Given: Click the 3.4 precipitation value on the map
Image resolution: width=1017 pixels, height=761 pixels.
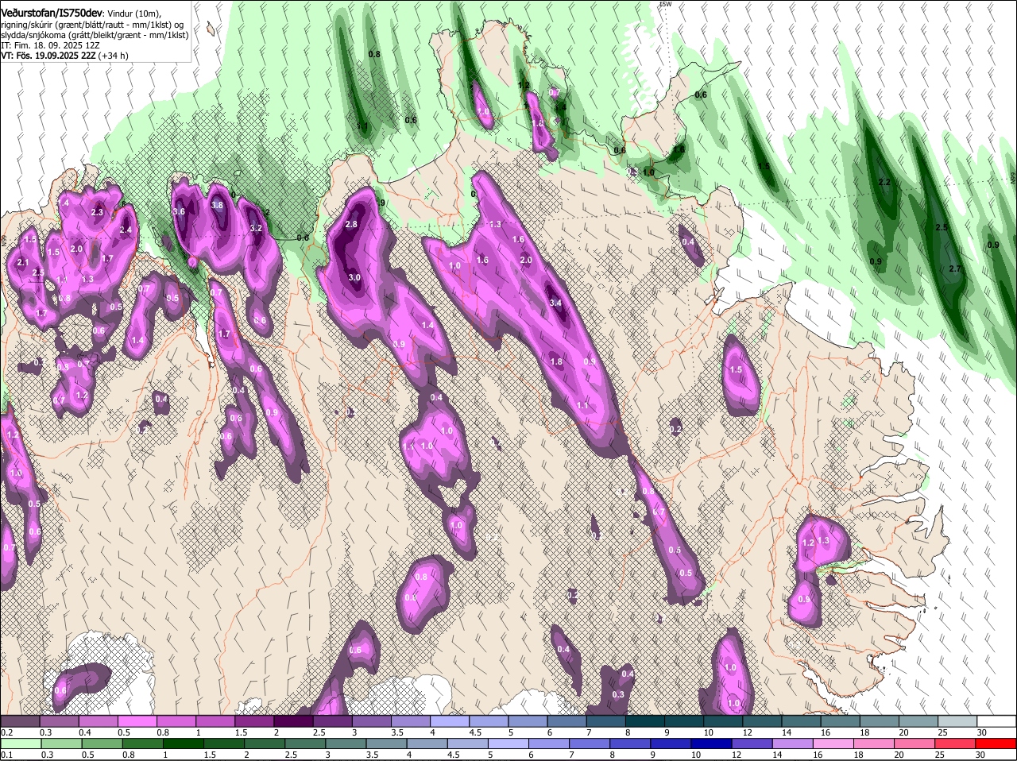Looking at the screenshot, I should click(556, 303).
